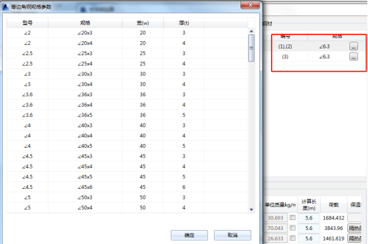
Task: Click the 1461.619 load value
Action: click(333, 239)
